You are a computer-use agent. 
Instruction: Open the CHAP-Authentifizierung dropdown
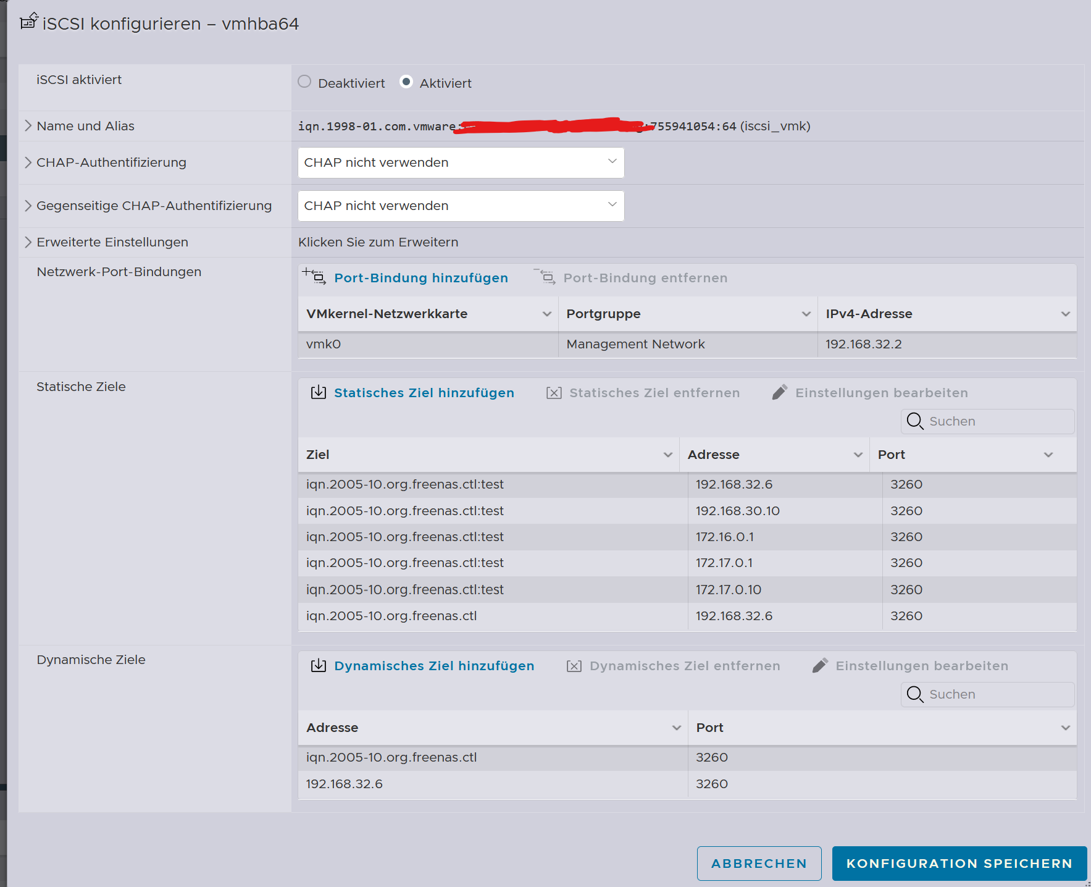pos(461,162)
